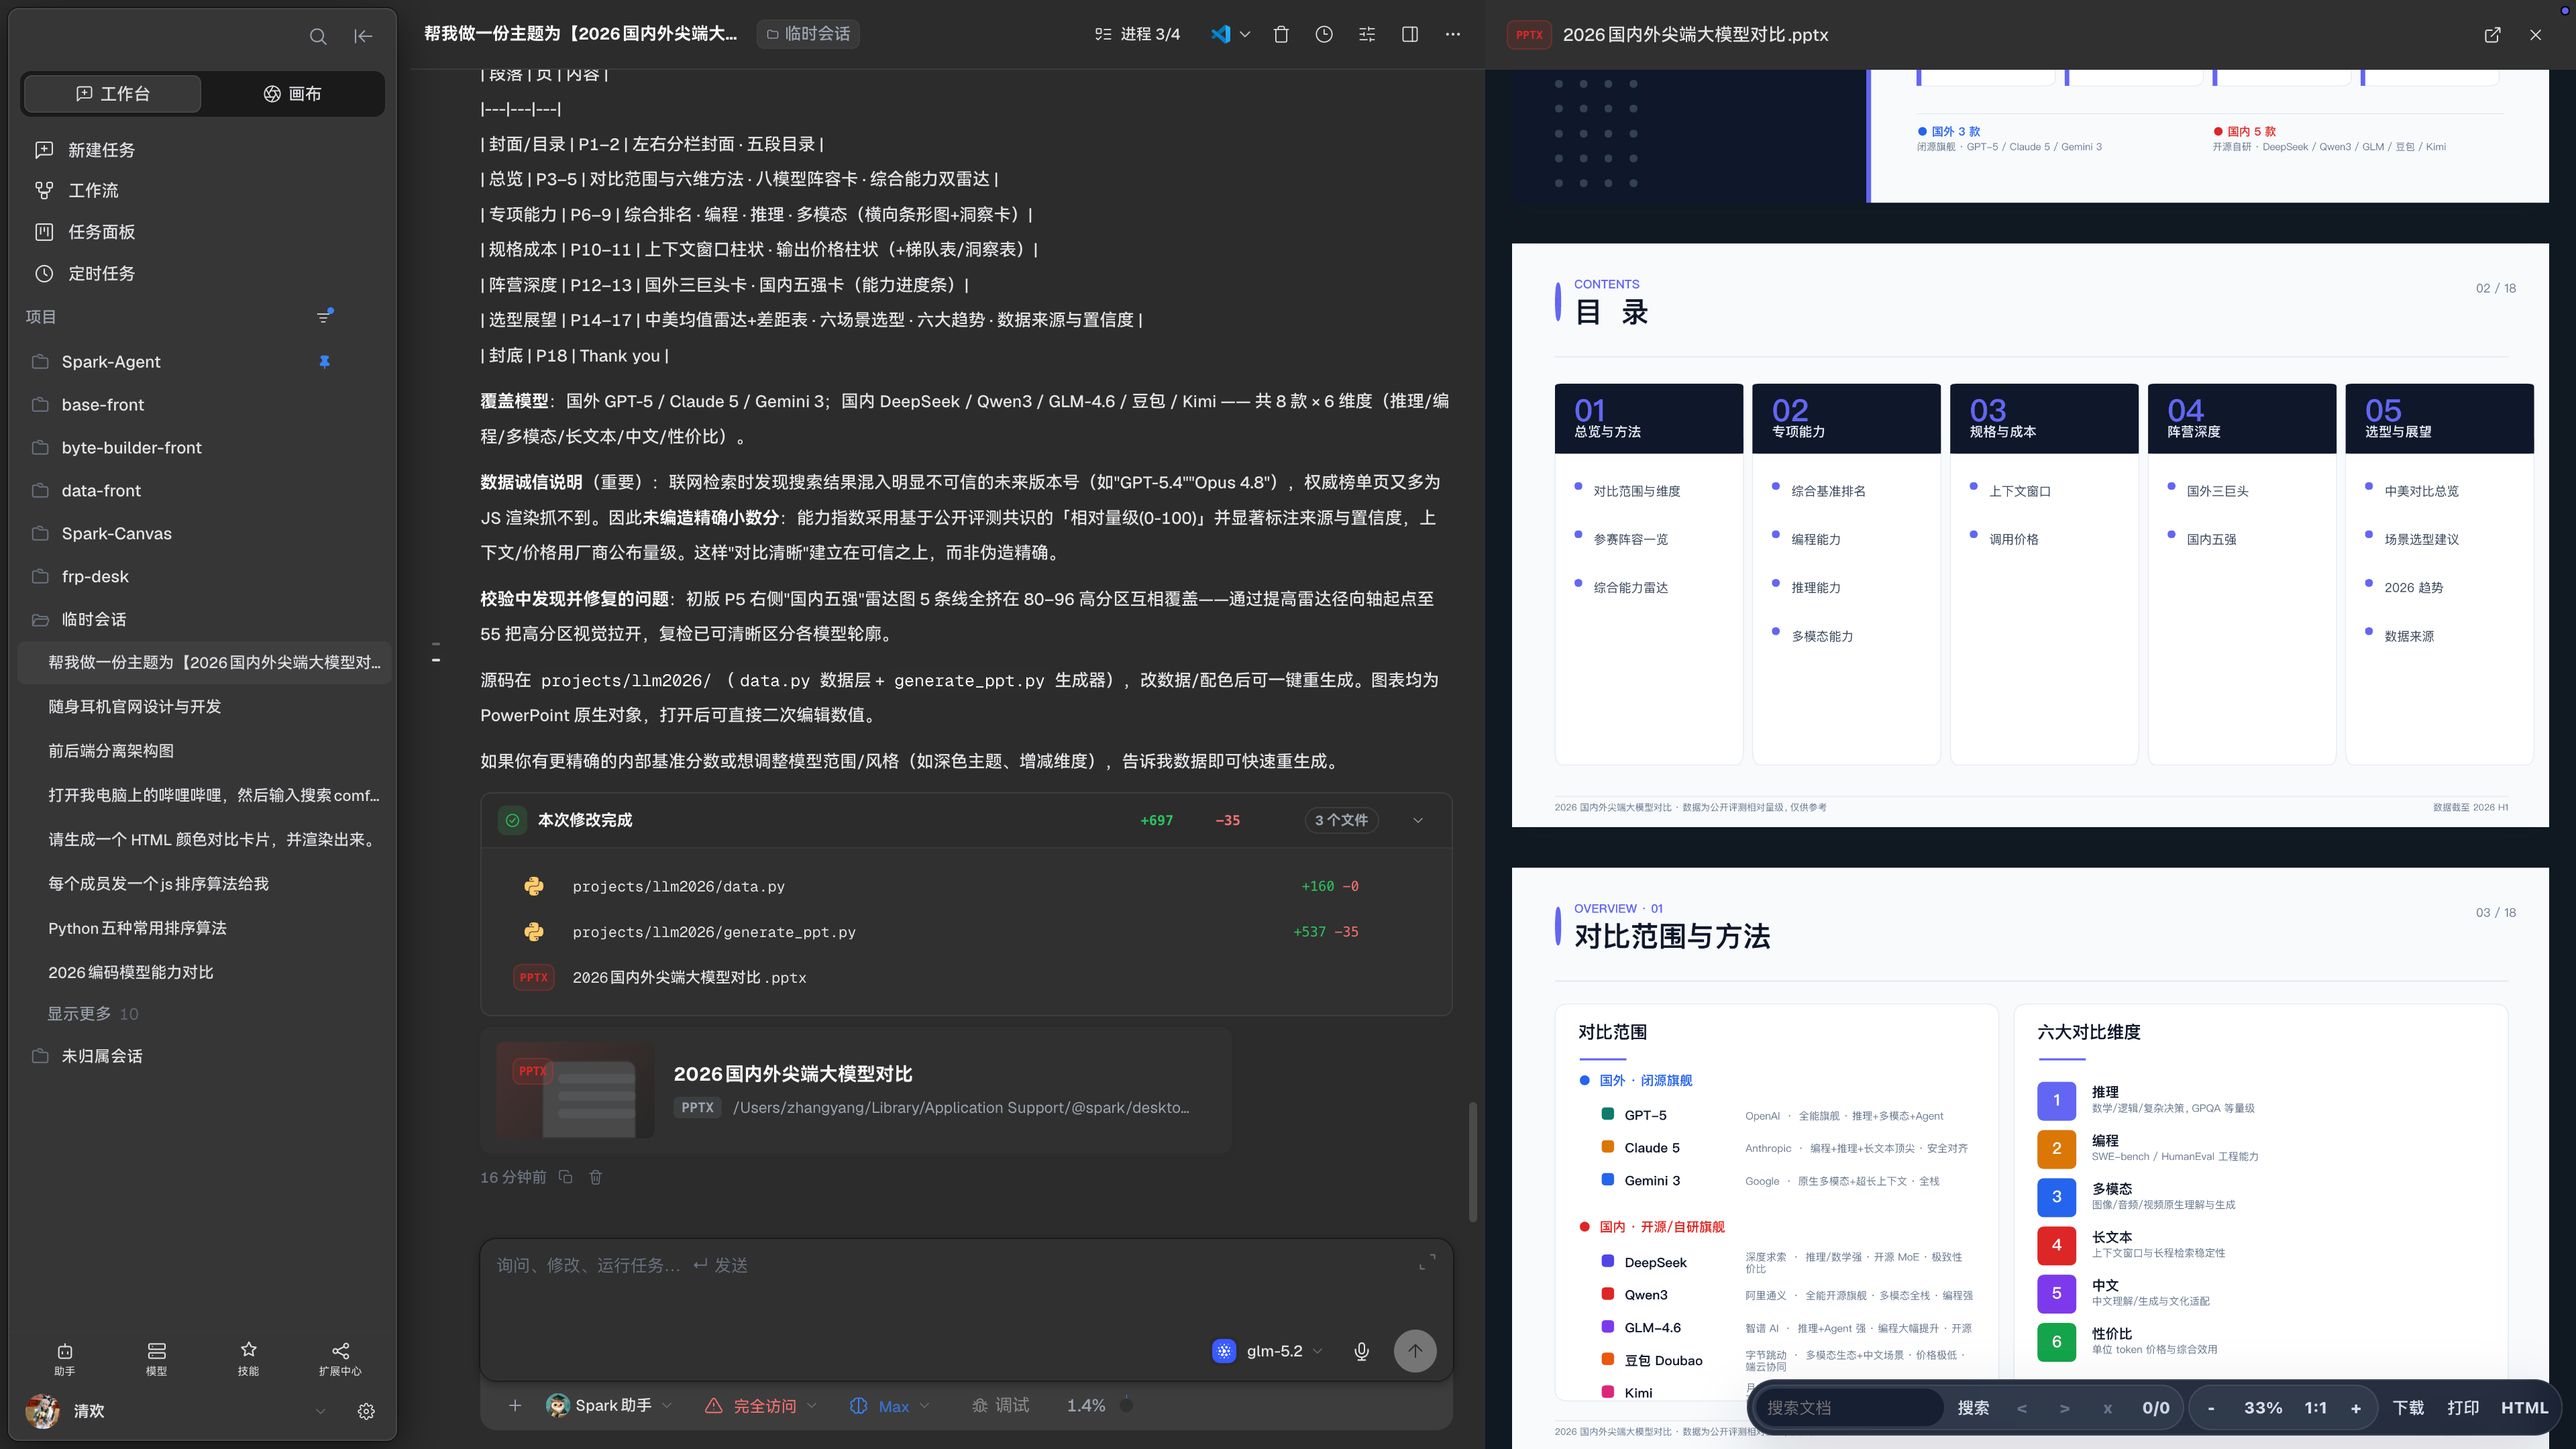Image resolution: width=2576 pixels, height=1449 pixels.
Task: Toggle the split panel layout icon
Action: point(1410,34)
